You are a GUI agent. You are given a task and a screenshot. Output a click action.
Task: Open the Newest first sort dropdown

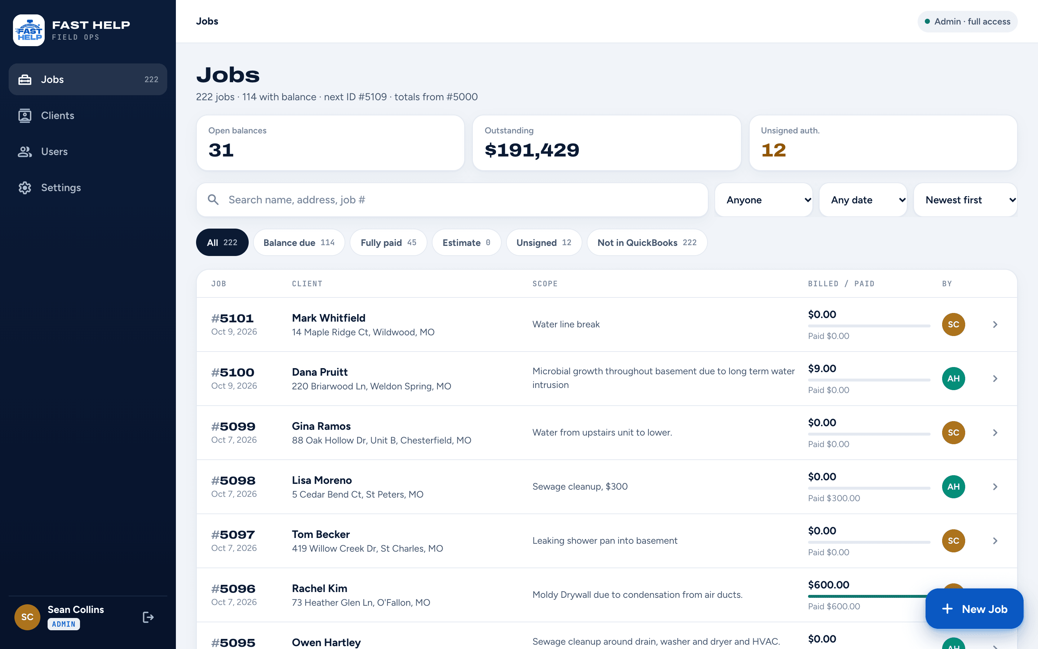(965, 200)
